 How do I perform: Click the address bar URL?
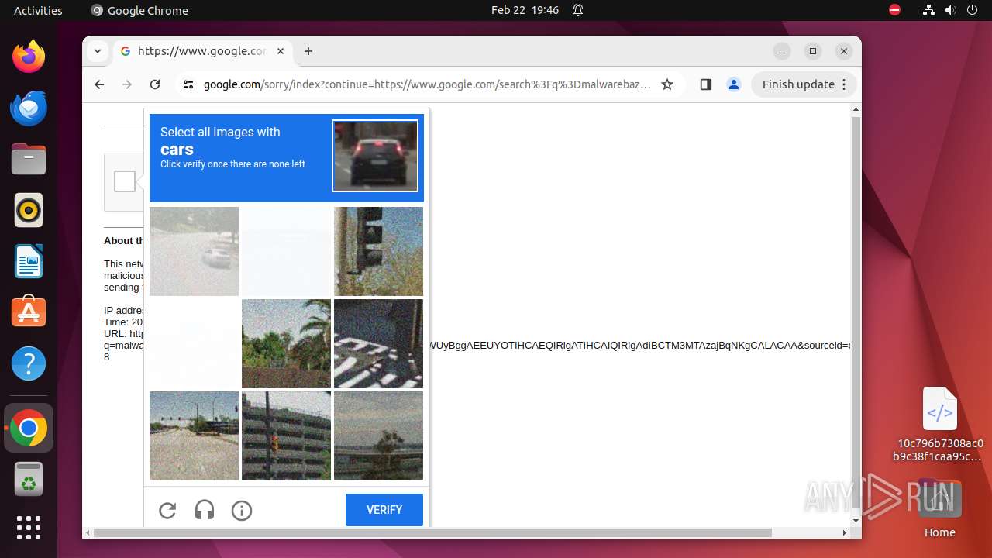point(427,84)
